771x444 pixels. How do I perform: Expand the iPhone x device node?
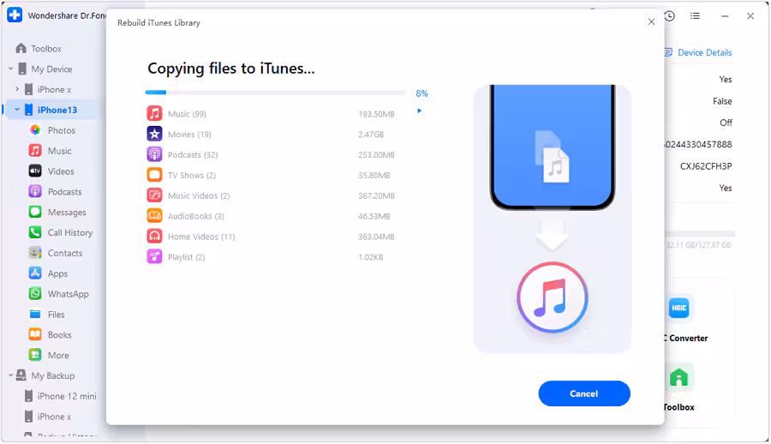[17, 89]
